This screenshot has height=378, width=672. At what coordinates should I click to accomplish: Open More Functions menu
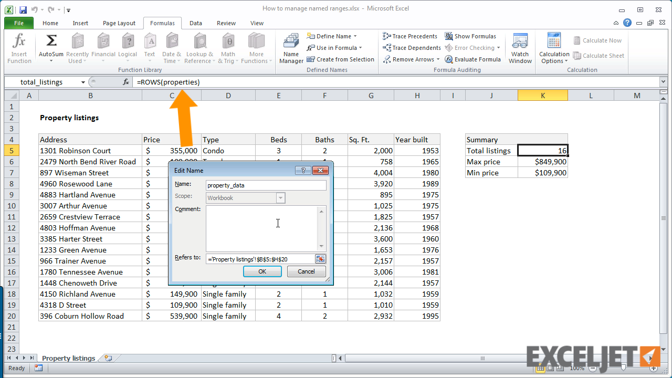(x=256, y=48)
